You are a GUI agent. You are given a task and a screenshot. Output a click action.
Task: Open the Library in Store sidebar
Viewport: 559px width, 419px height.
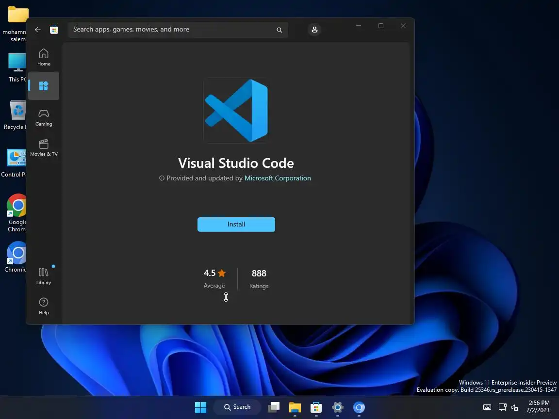tap(44, 276)
